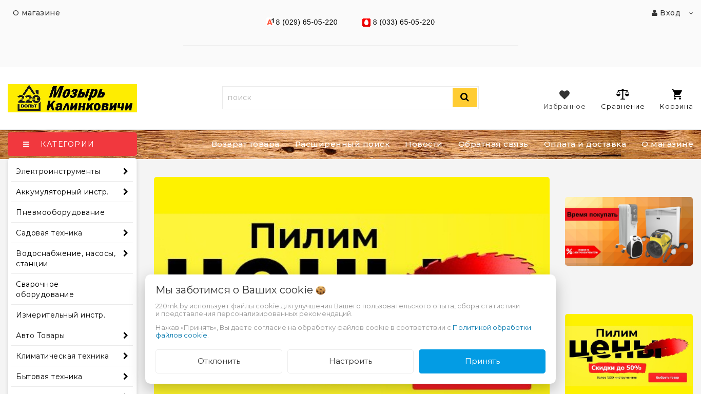The image size is (701, 394).
Task: Toggle the КАТЕГОРИИ hamburger menu
Action: pyautogui.click(x=26, y=144)
